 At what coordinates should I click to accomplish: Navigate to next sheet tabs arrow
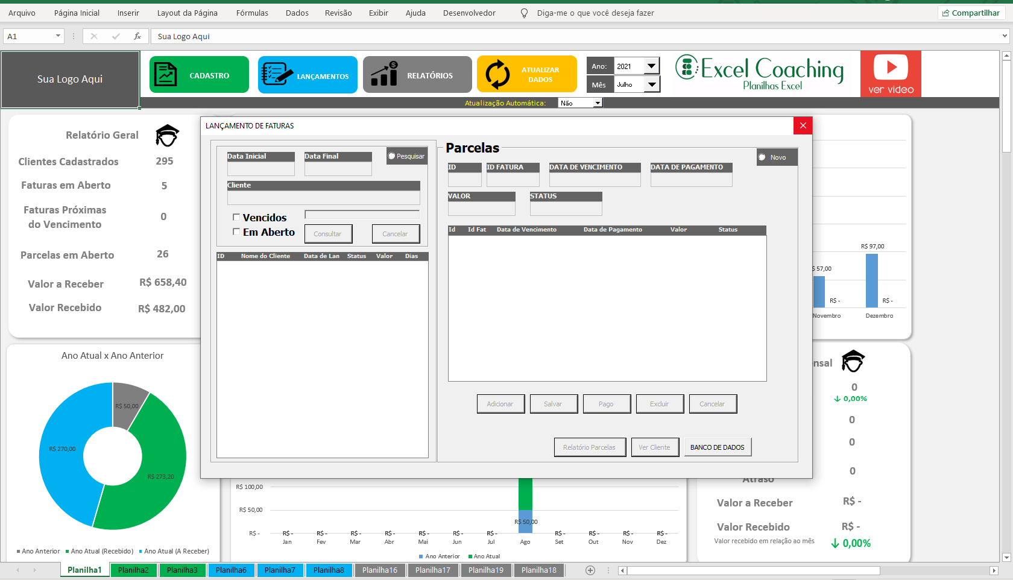click(x=34, y=570)
